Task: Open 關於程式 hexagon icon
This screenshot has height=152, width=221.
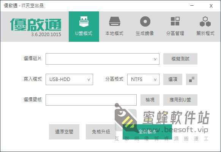Action: tap(205, 22)
